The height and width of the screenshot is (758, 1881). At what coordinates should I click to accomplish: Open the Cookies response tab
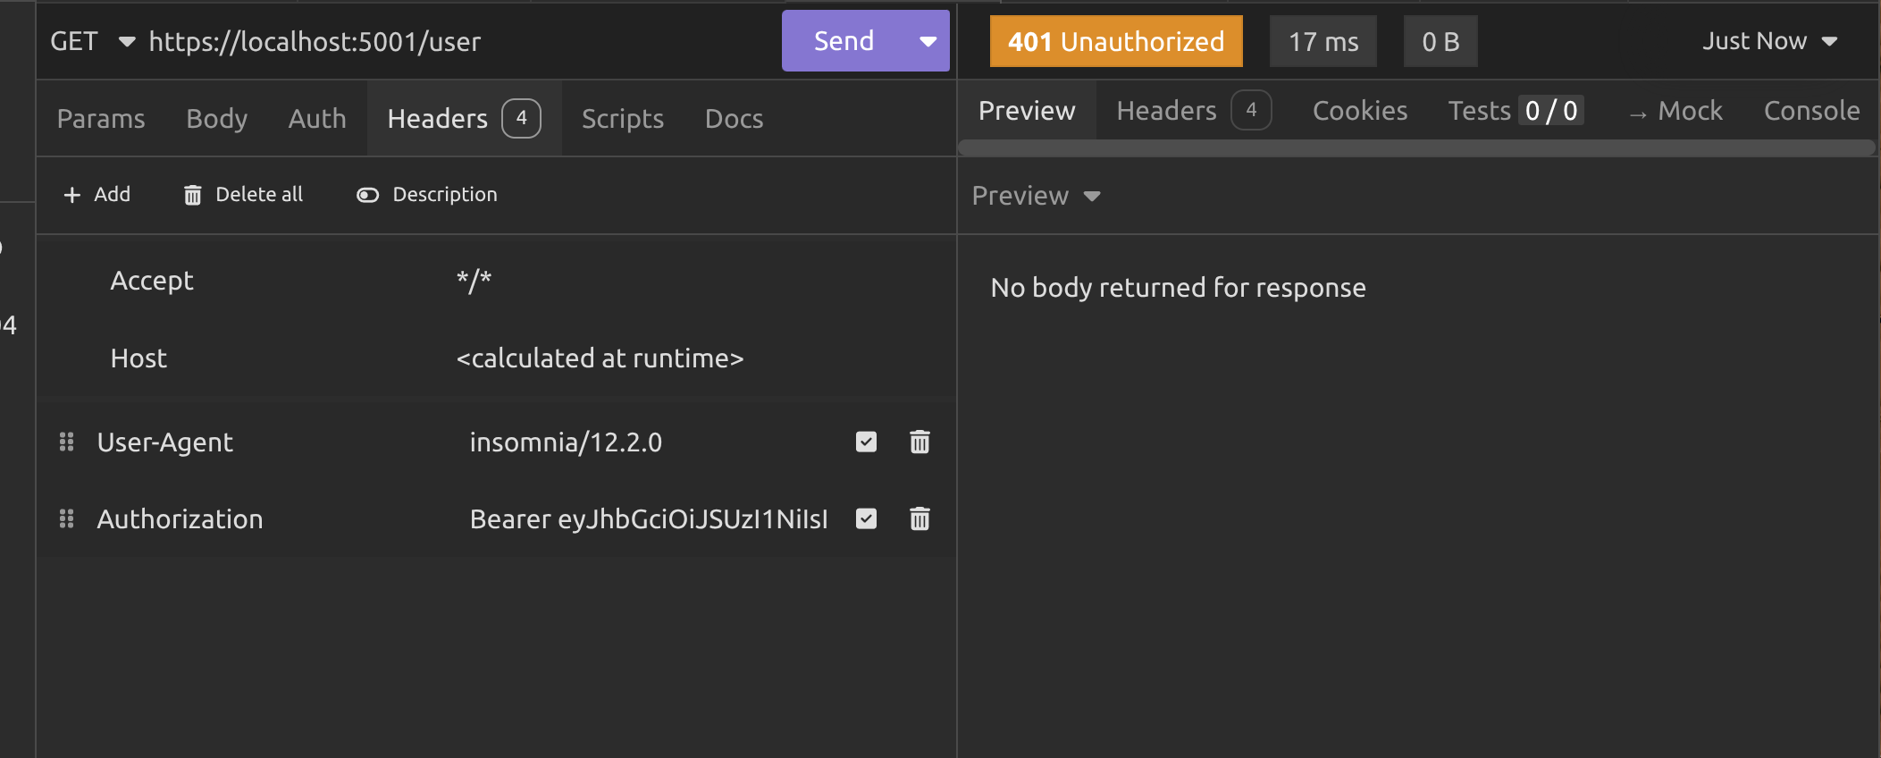click(1359, 111)
